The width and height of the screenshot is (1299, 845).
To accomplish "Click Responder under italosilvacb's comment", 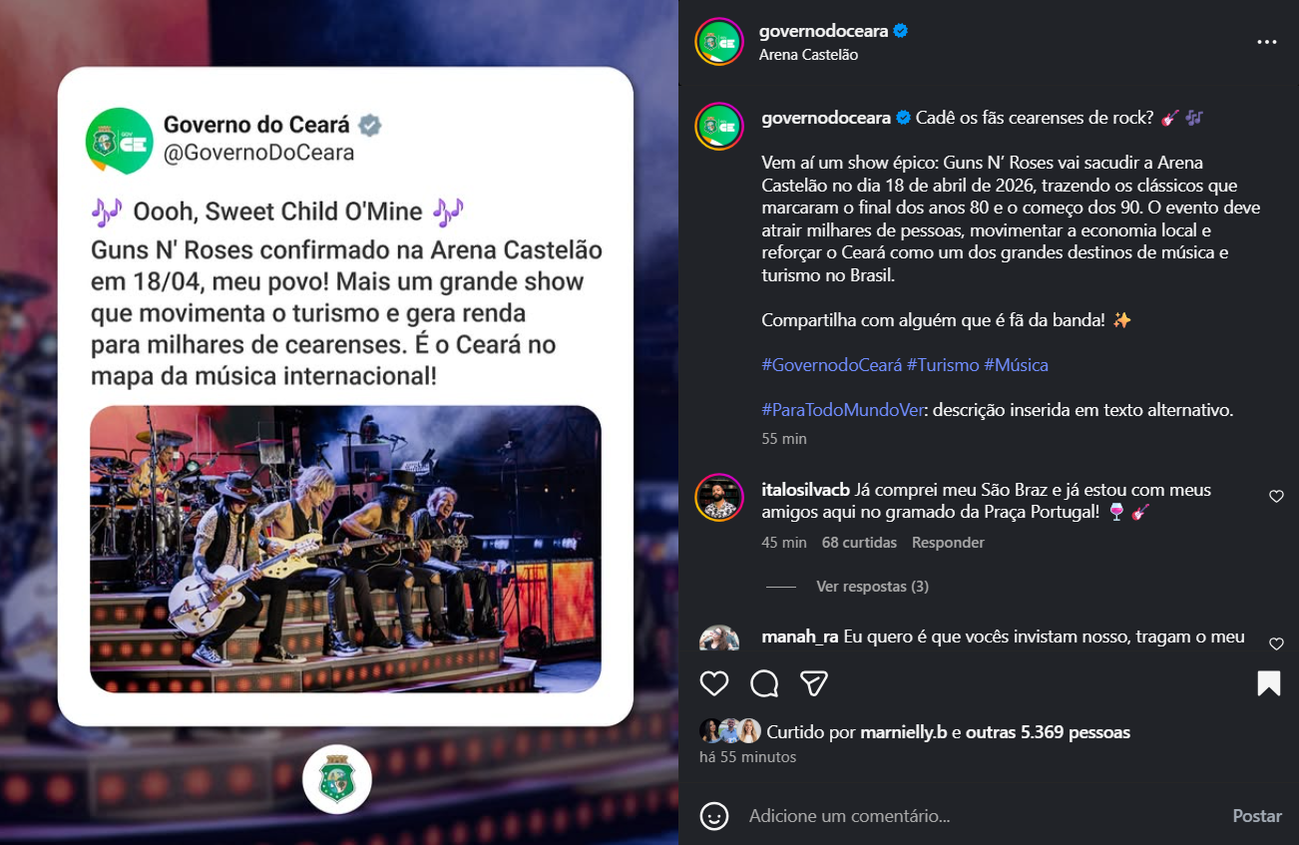I will pos(948,543).
